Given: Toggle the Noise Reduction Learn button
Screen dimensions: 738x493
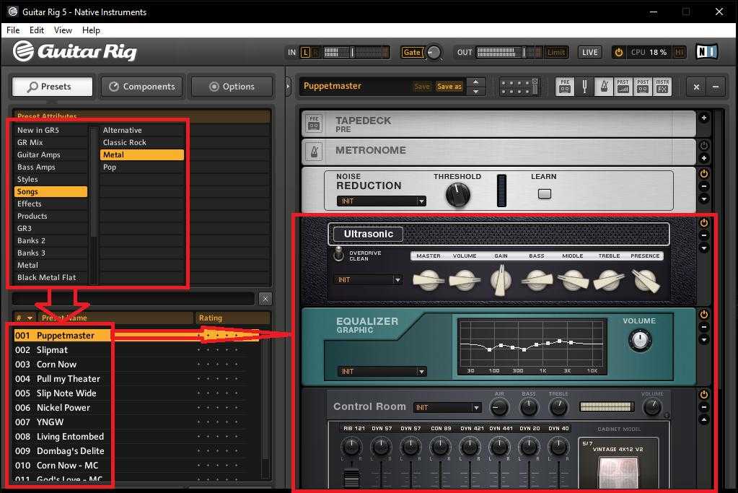Looking at the screenshot, I should click(545, 193).
